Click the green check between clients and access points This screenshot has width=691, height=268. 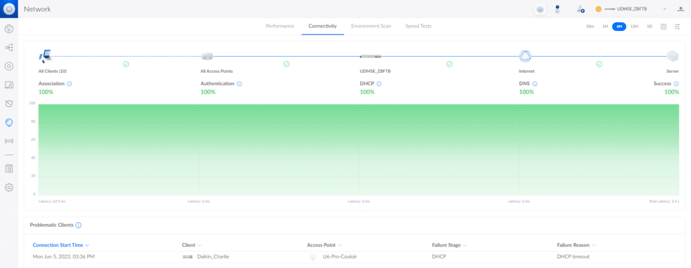point(126,64)
